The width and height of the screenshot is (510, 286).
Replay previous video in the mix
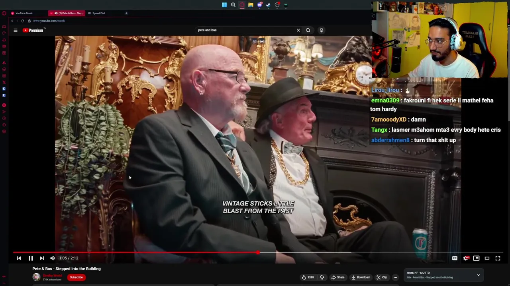pos(19,258)
